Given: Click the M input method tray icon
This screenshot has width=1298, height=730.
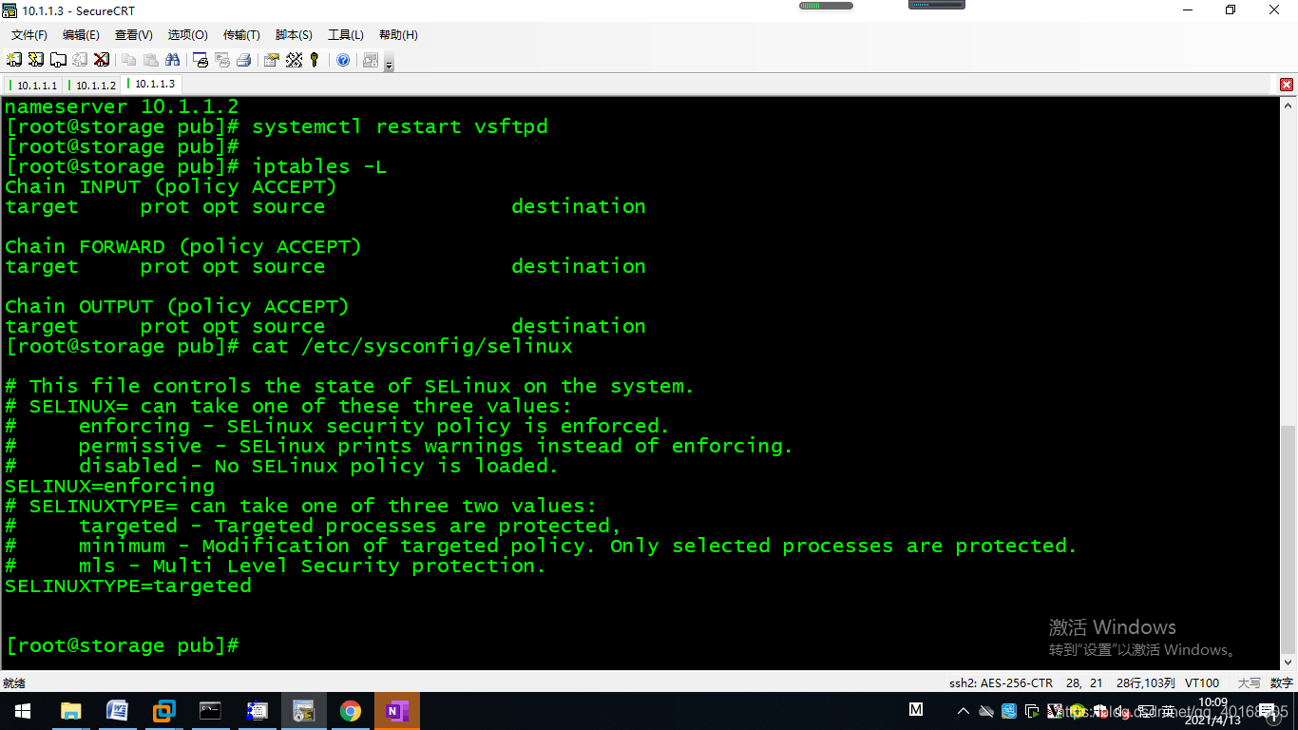Looking at the screenshot, I should click(916, 710).
